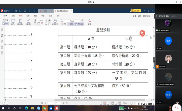Image resolution: width=182 pixels, height=111 pixels.
Task: Click the red floating PDF convert button
Action: click(x=142, y=33)
